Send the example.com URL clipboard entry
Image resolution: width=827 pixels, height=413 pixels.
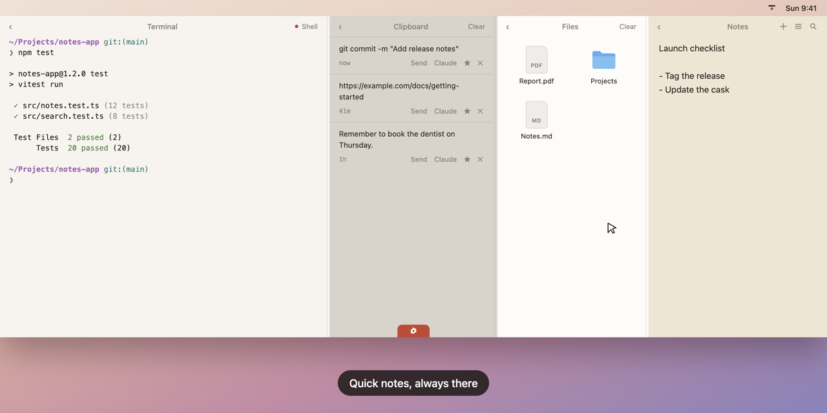pos(419,111)
